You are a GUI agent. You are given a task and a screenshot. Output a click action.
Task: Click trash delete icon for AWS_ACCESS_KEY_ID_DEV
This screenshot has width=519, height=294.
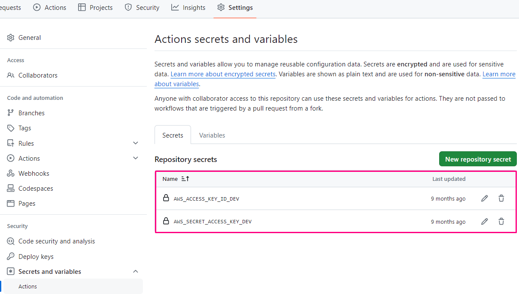501,198
